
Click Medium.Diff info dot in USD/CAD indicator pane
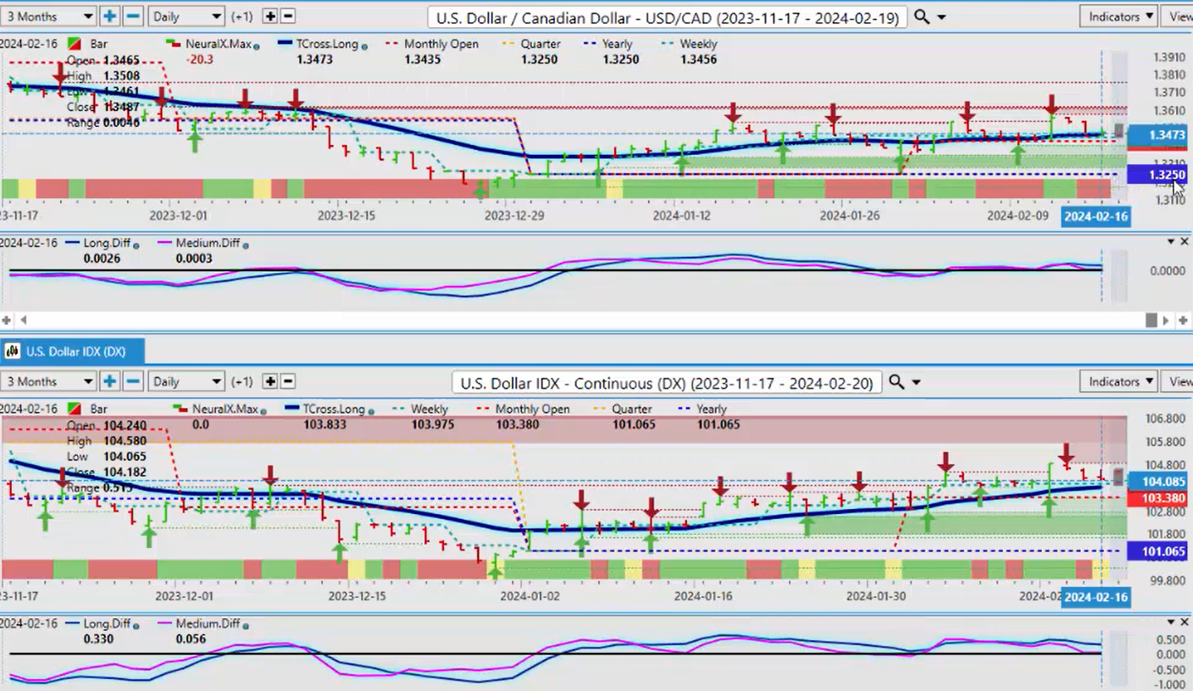click(246, 245)
